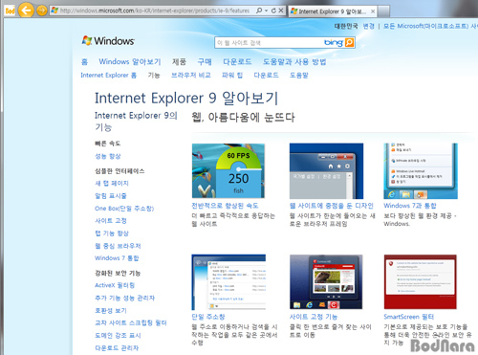
Task: Click the orange Bing search button
Action: (349, 42)
